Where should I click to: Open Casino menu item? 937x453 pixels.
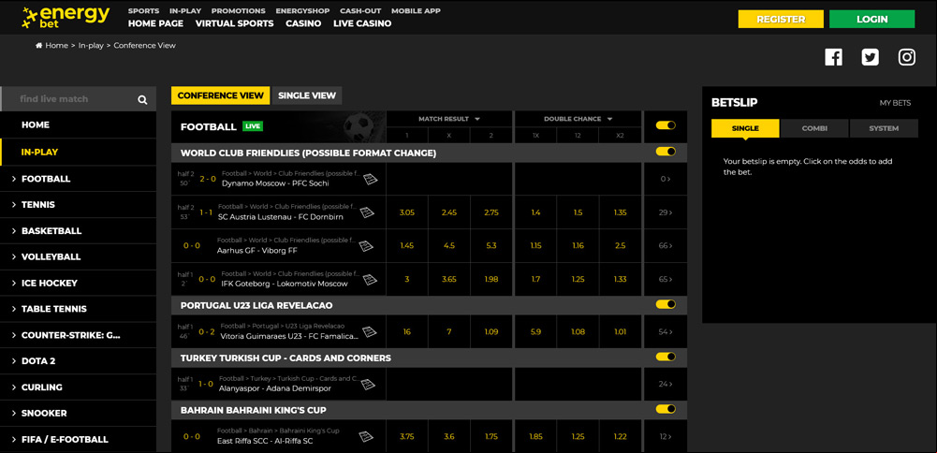click(x=303, y=23)
